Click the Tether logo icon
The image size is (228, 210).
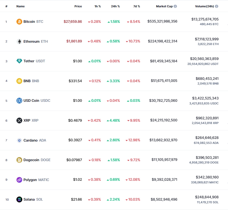[x=19, y=61]
